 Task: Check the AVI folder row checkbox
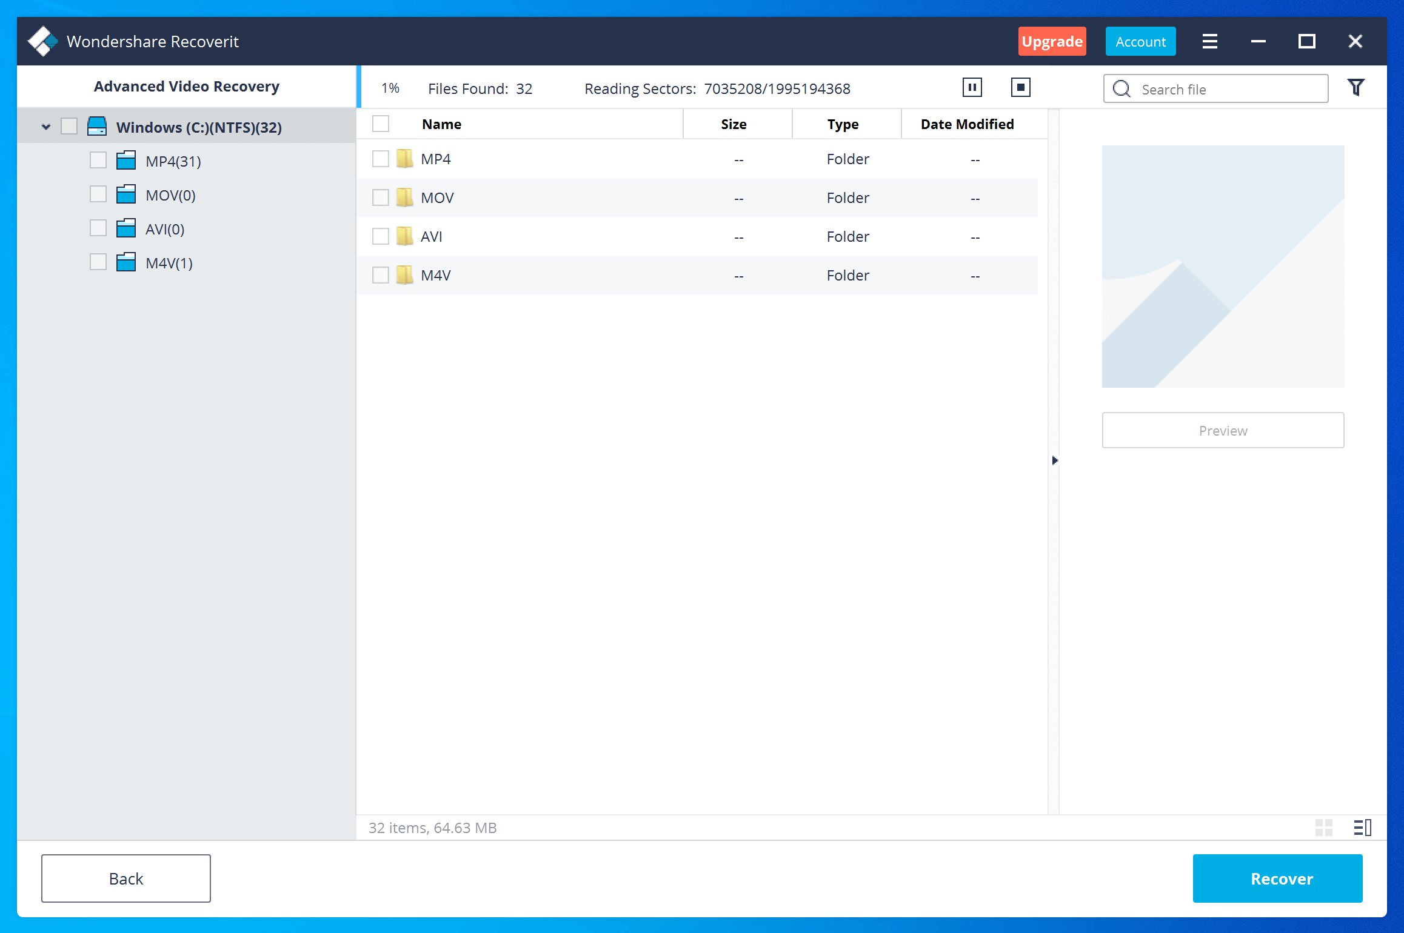click(381, 236)
